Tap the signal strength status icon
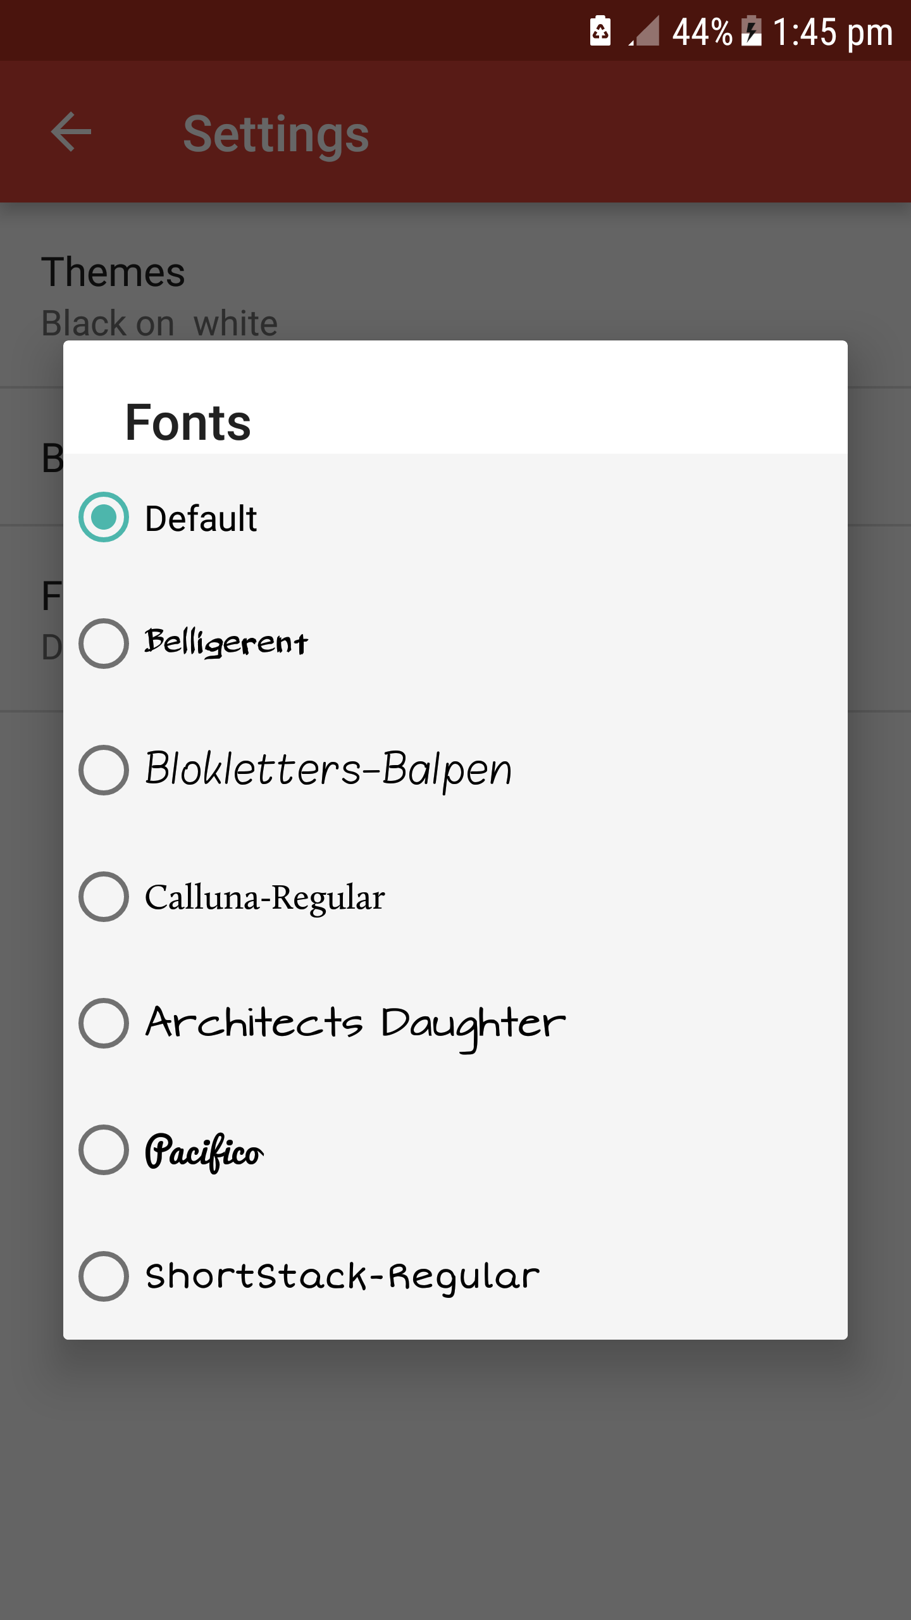This screenshot has width=911, height=1620. [x=645, y=31]
